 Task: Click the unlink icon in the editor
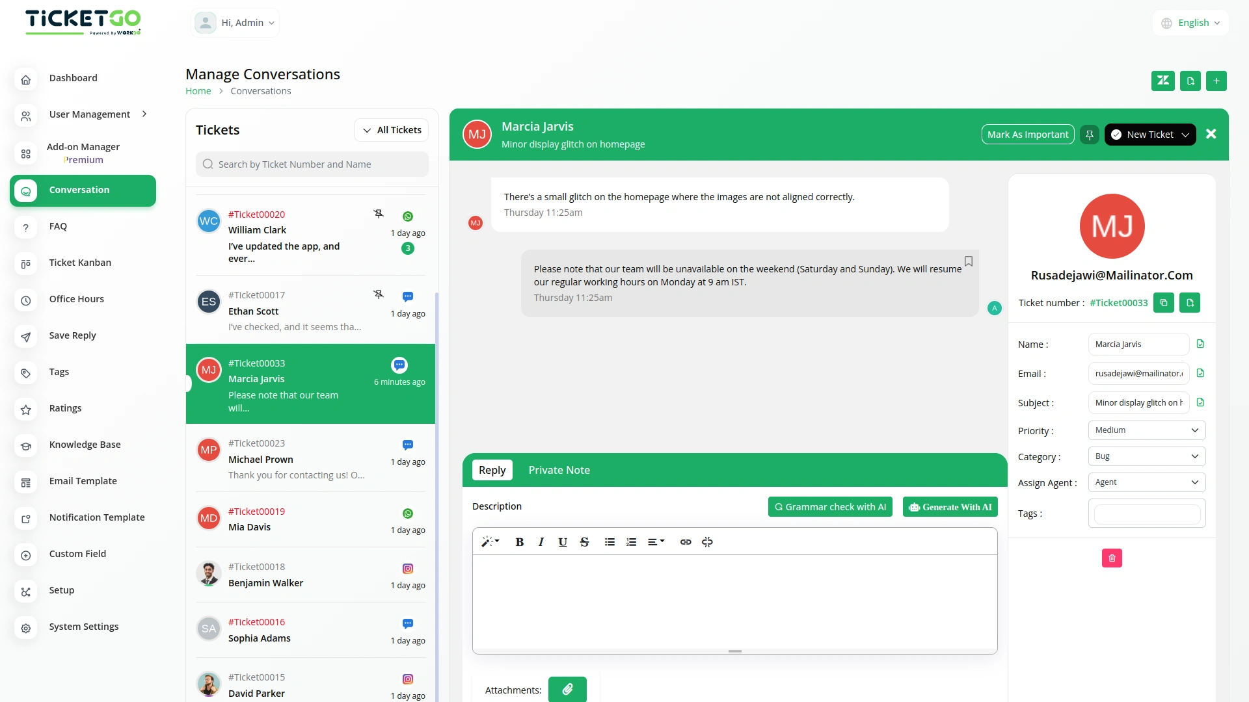(x=707, y=541)
